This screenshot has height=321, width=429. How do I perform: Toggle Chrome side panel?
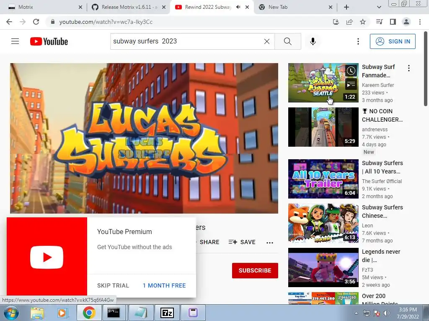point(393,22)
